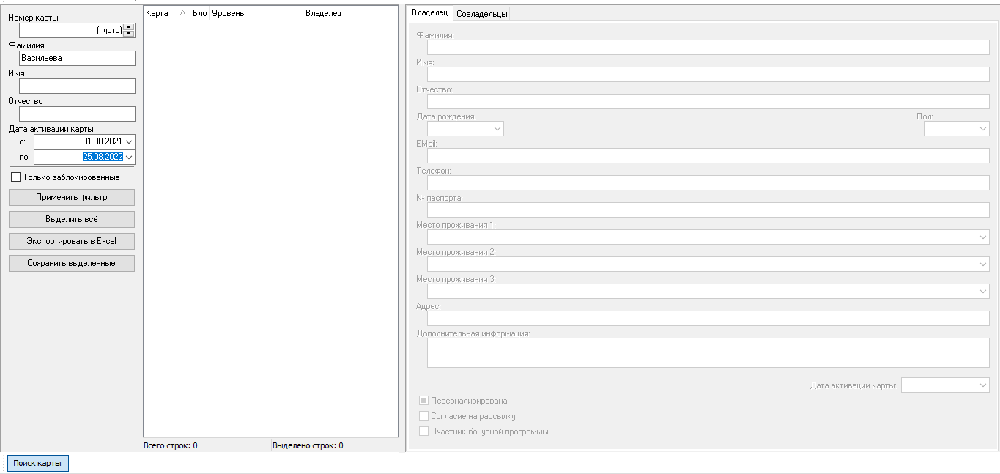Open the owner Дата активации карты dropdown
1000x474 pixels.
983,385
